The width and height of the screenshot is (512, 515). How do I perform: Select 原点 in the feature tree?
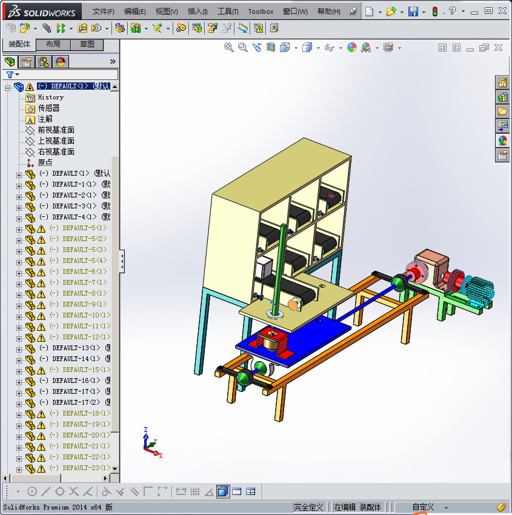point(45,162)
